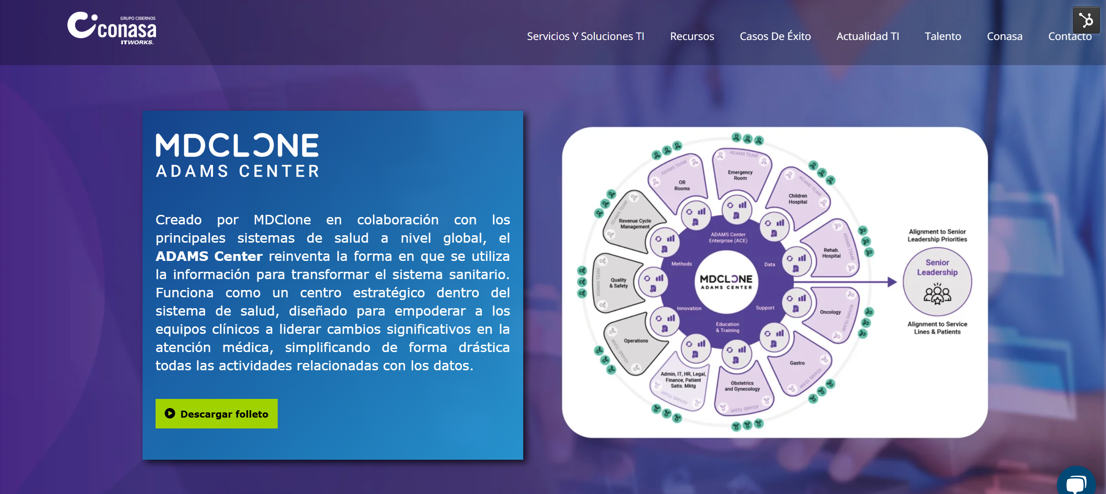Expand the Recursos navigation menu

coord(692,36)
